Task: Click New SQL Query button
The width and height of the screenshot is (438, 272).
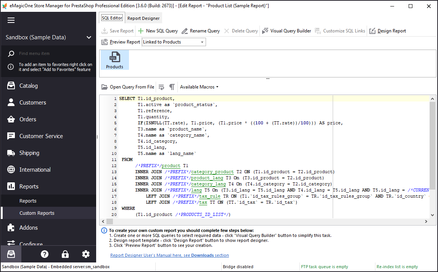Action: [158, 31]
